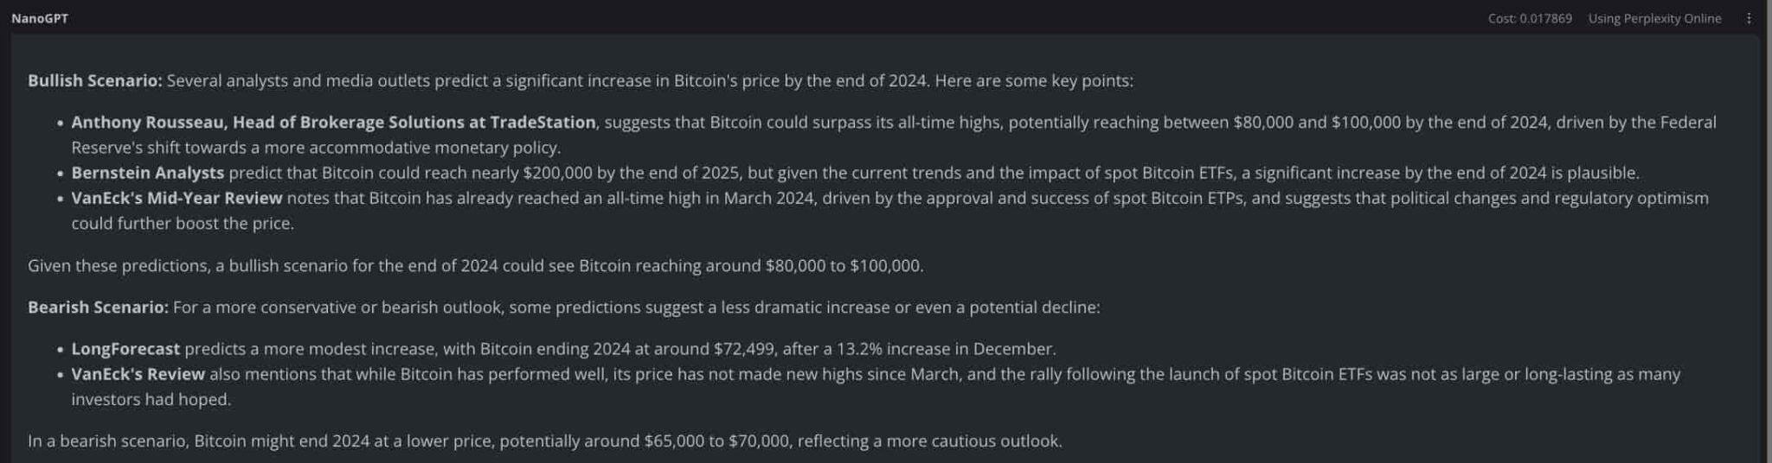The height and width of the screenshot is (463, 1772).
Task: Select the bold Anthony Rousseau TradeStation name
Action: (333, 122)
